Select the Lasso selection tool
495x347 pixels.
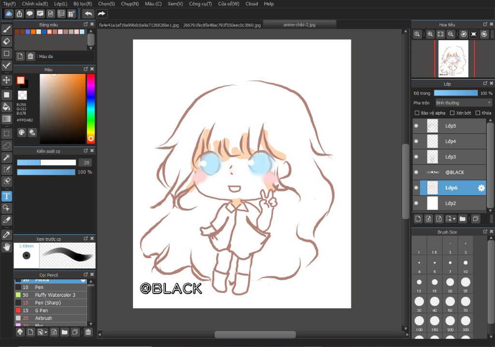(7, 145)
